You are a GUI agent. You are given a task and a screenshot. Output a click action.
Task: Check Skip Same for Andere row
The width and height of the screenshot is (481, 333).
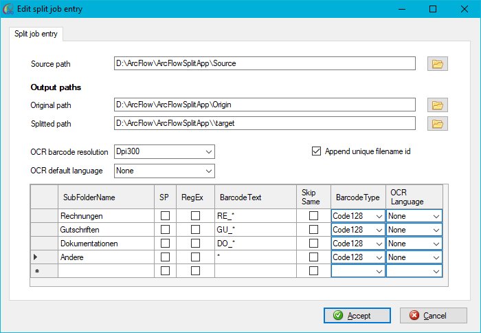click(313, 257)
